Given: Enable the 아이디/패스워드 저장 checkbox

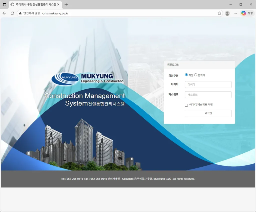Looking at the screenshot, I should [186, 105].
